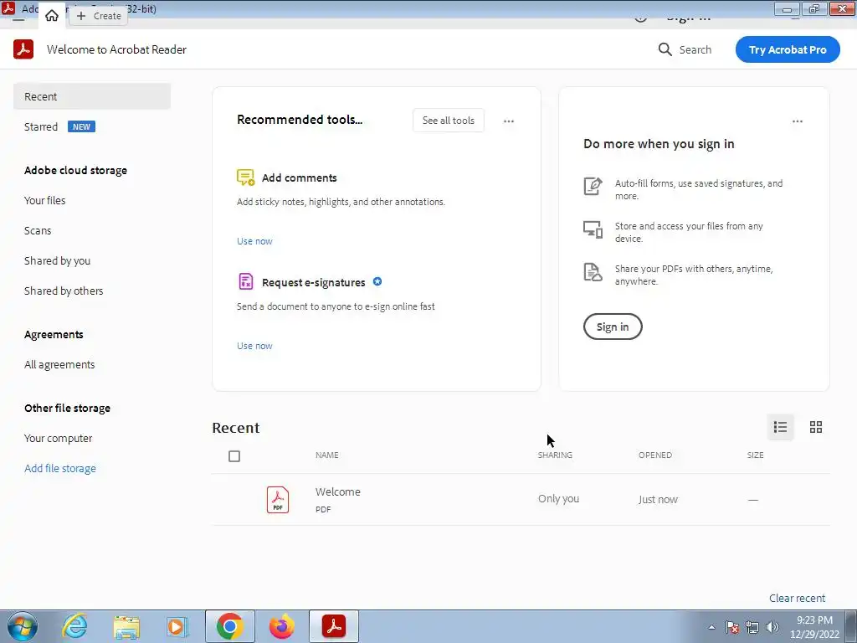
Task: Launch Internet Explorer from the taskbar
Action: [74, 626]
